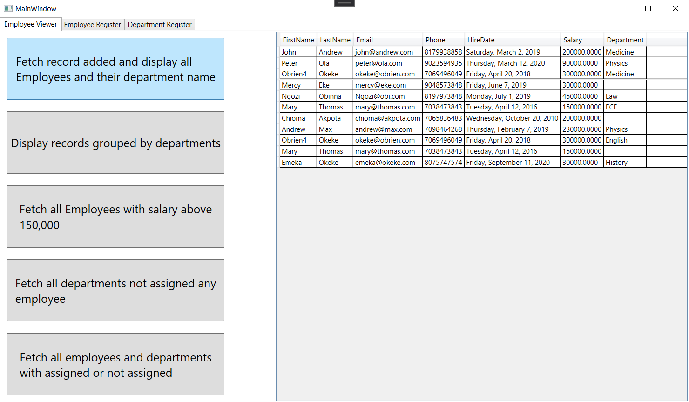689x402 pixels.
Task: Click phone number 7065836483
Action: pyautogui.click(x=443, y=118)
